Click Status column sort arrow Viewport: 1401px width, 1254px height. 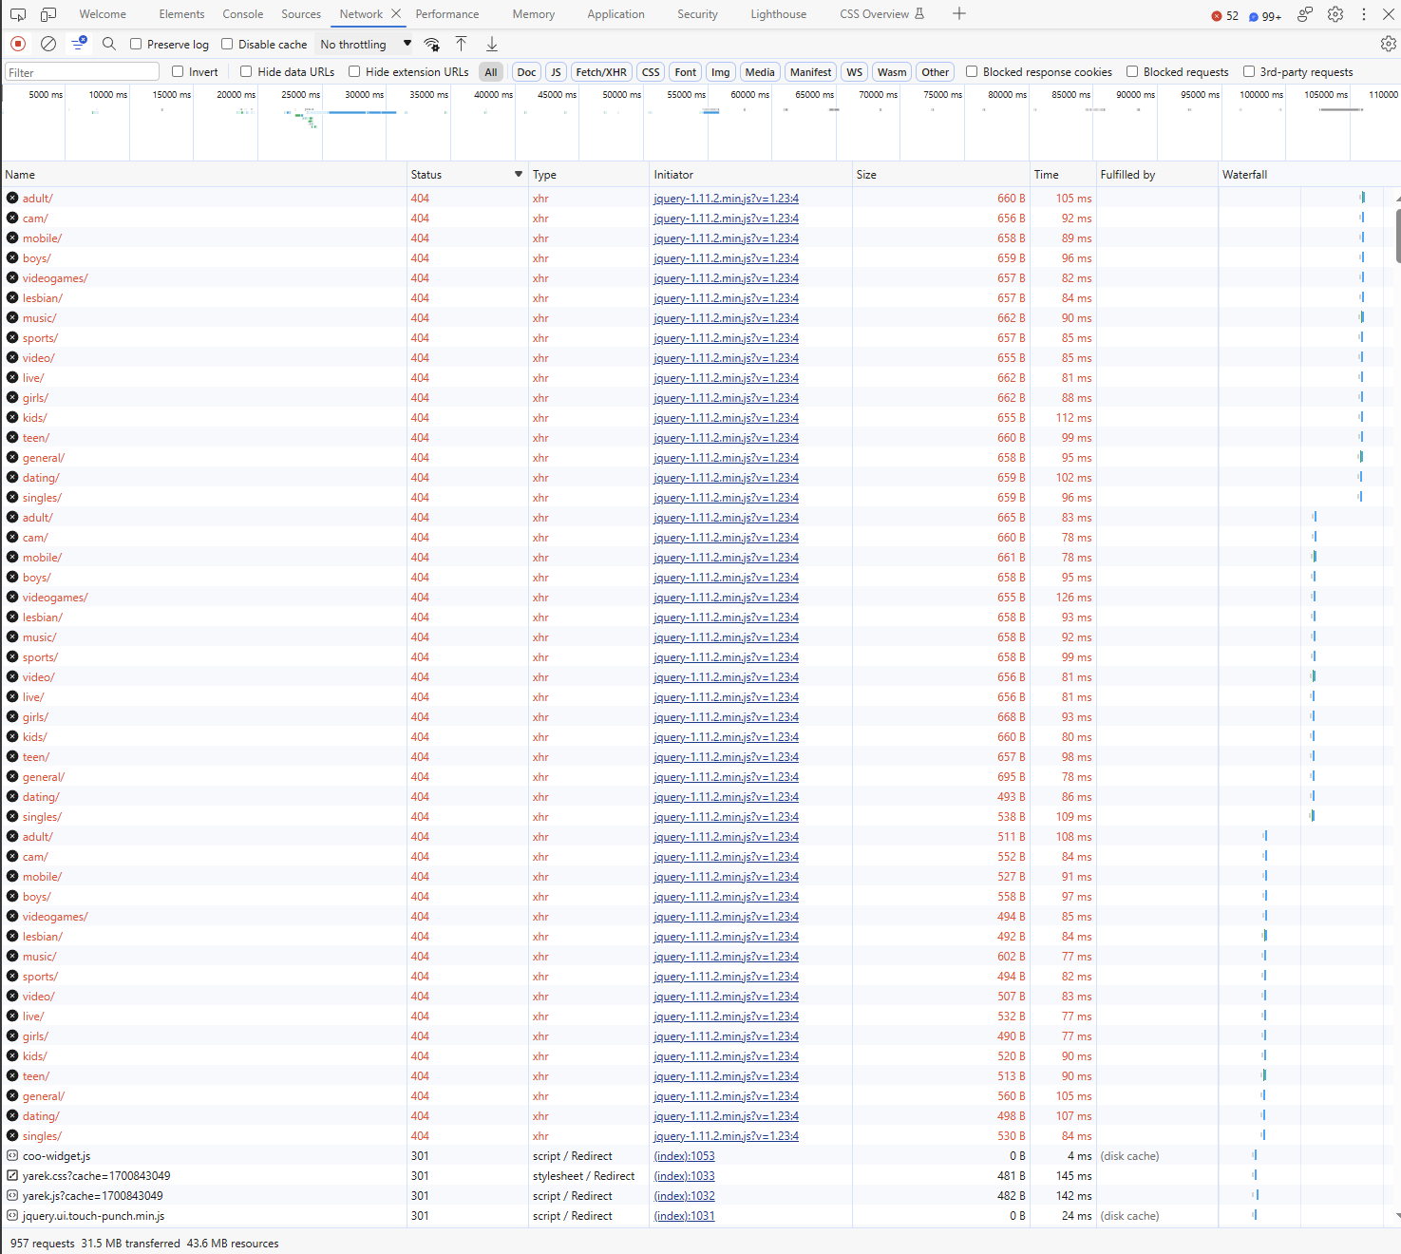pyautogui.click(x=519, y=174)
